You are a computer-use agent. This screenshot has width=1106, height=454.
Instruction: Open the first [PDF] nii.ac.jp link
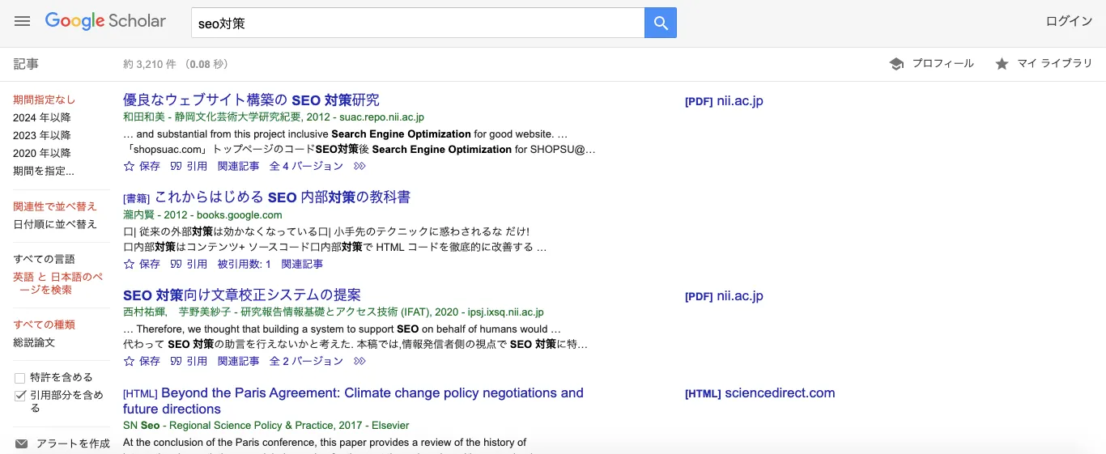(724, 101)
